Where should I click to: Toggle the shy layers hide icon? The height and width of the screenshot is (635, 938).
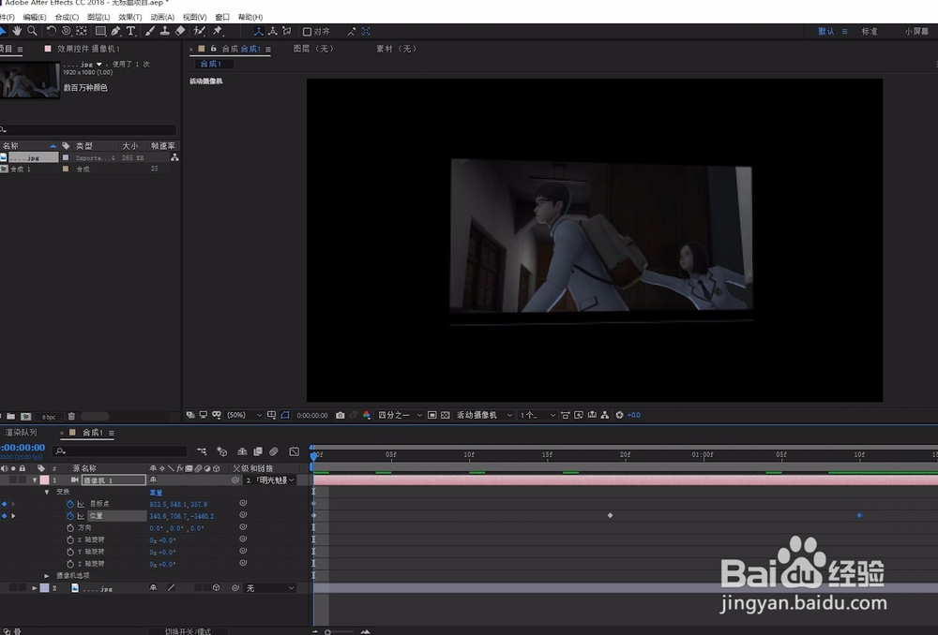242,451
